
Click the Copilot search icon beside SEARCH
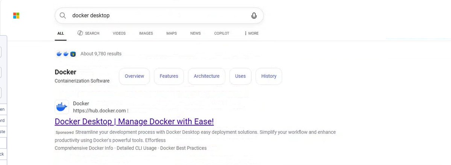(x=80, y=33)
